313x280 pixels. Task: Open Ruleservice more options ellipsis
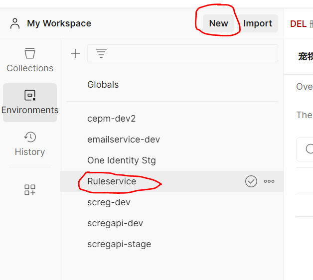[x=269, y=181]
